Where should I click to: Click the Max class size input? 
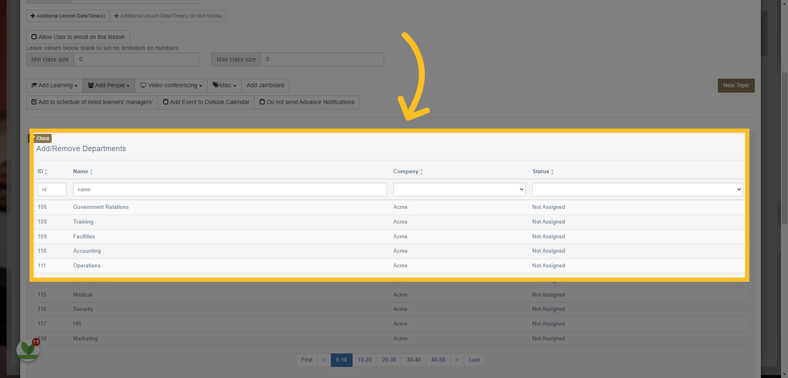tap(322, 59)
